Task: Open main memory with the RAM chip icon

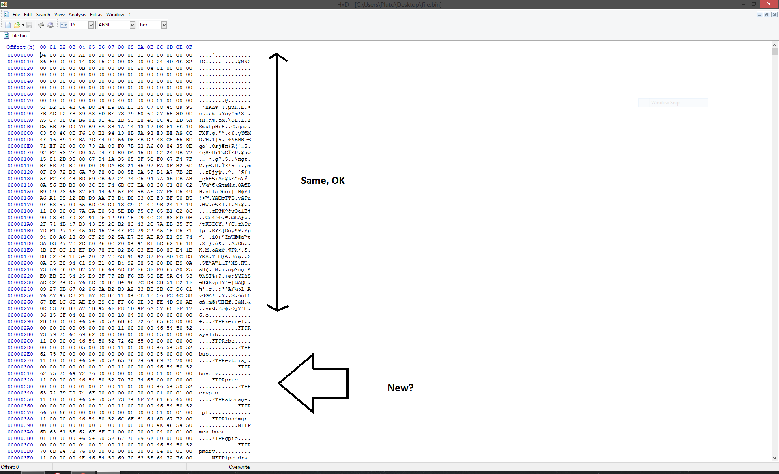Action: (x=41, y=25)
